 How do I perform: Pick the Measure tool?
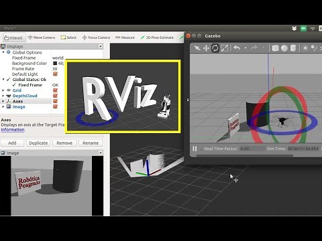pos(125,37)
